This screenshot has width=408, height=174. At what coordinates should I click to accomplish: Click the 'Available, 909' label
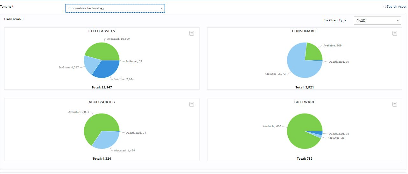(332, 45)
